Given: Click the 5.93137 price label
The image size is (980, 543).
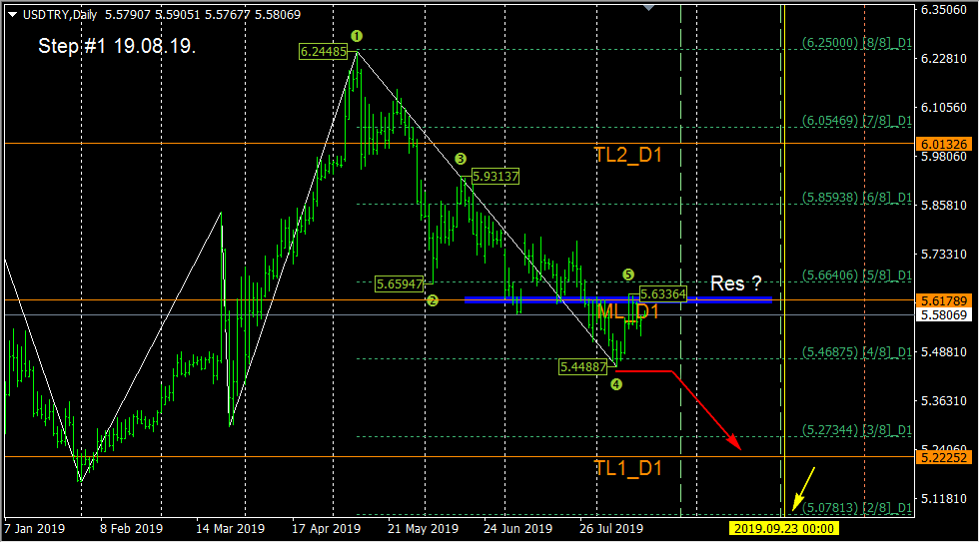Looking at the screenshot, I should tap(495, 177).
